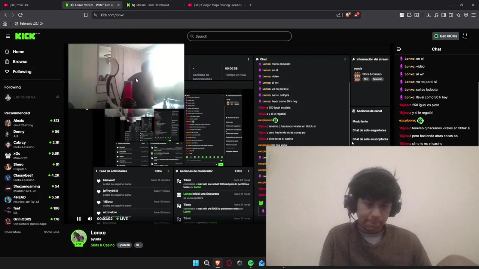Image resolution: width=479 pixels, height=269 pixels.
Task: Click Cabrzy's avatar in Recommended
Action: pyautogui.click(x=8, y=145)
